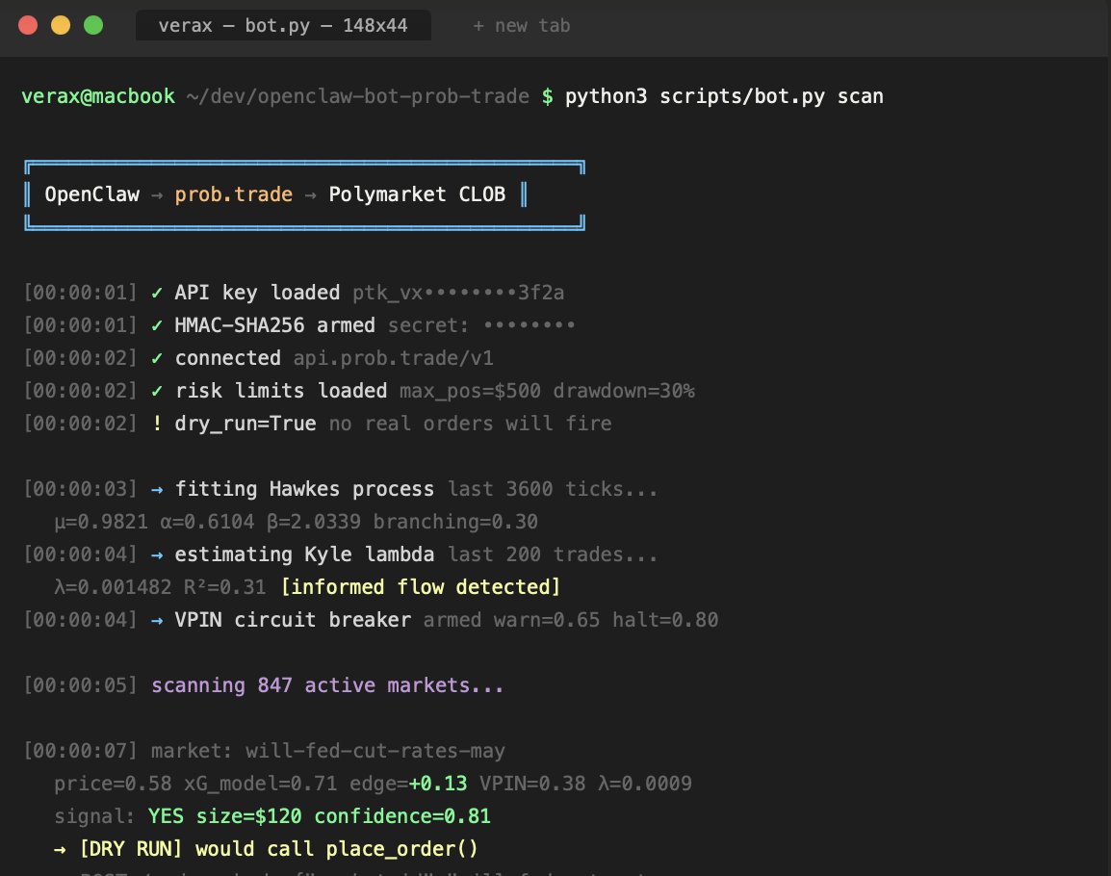
Task: Click the yellow arrow beside '[DRY RUN]'
Action: pyautogui.click(x=61, y=849)
